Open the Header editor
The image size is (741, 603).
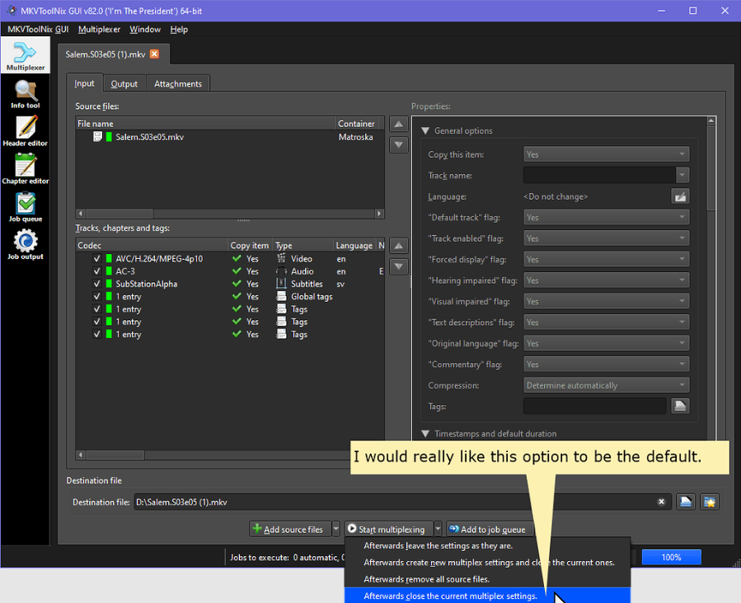(x=26, y=132)
